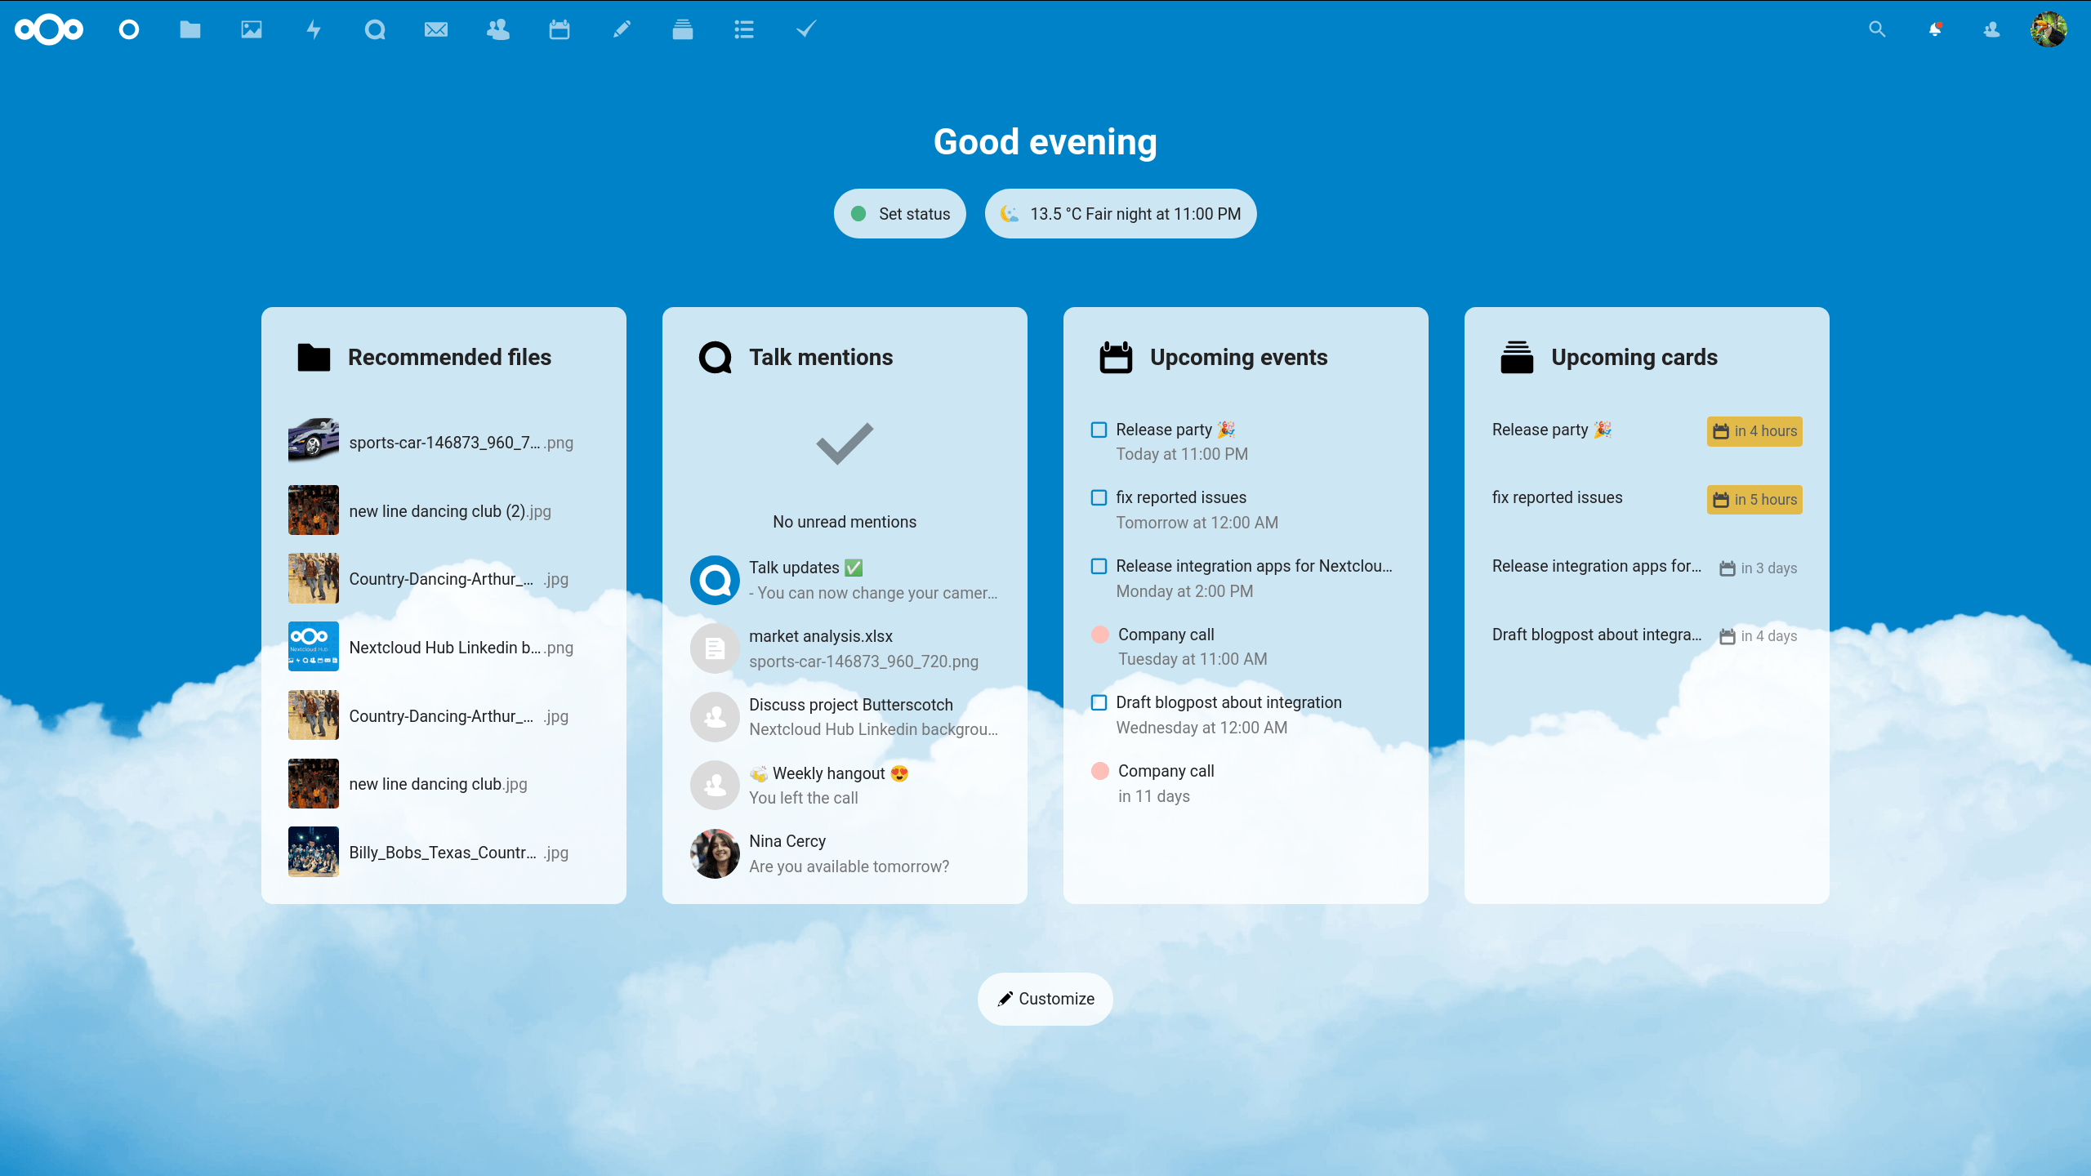Toggle Draft blogpost about integration checkbox
This screenshot has height=1176, width=2091.
click(x=1099, y=702)
